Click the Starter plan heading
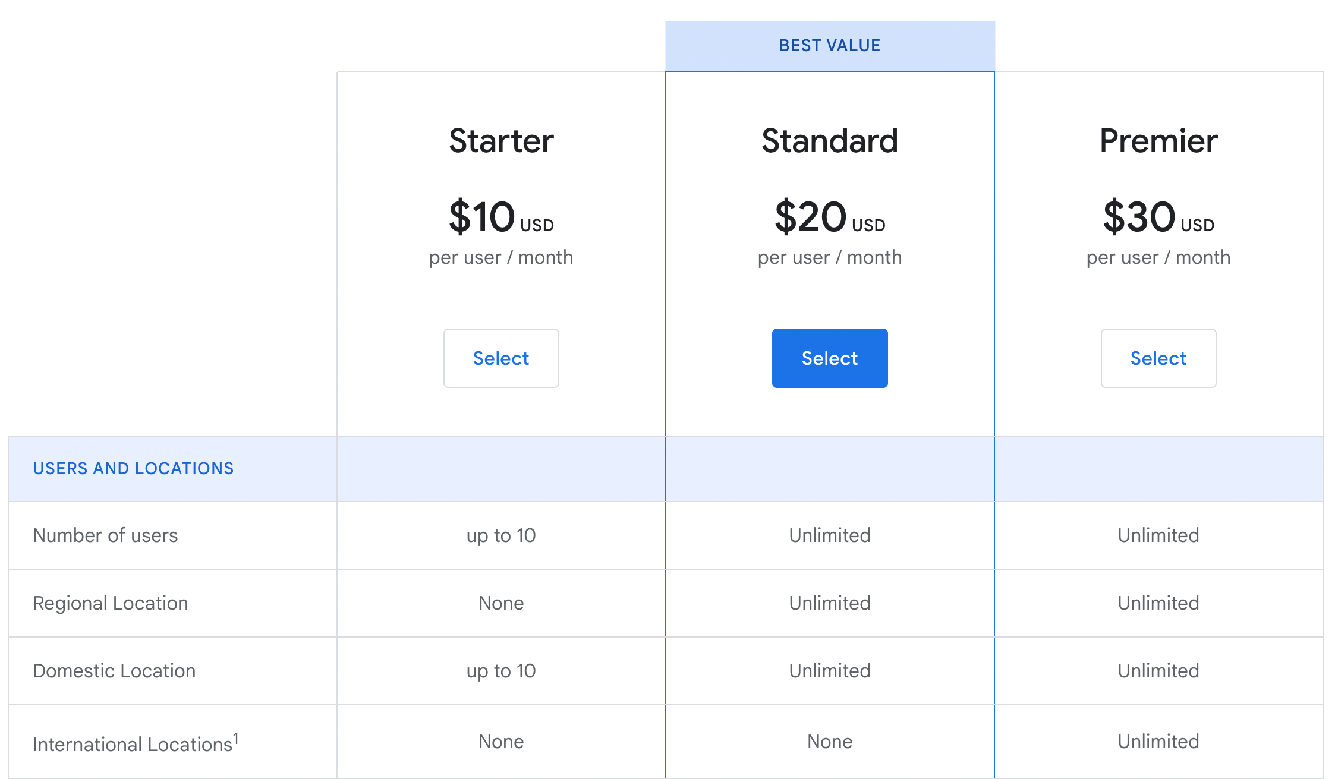The width and height of the screenshot is (1335, 779). pyautogui.click(x=501, y=141)
